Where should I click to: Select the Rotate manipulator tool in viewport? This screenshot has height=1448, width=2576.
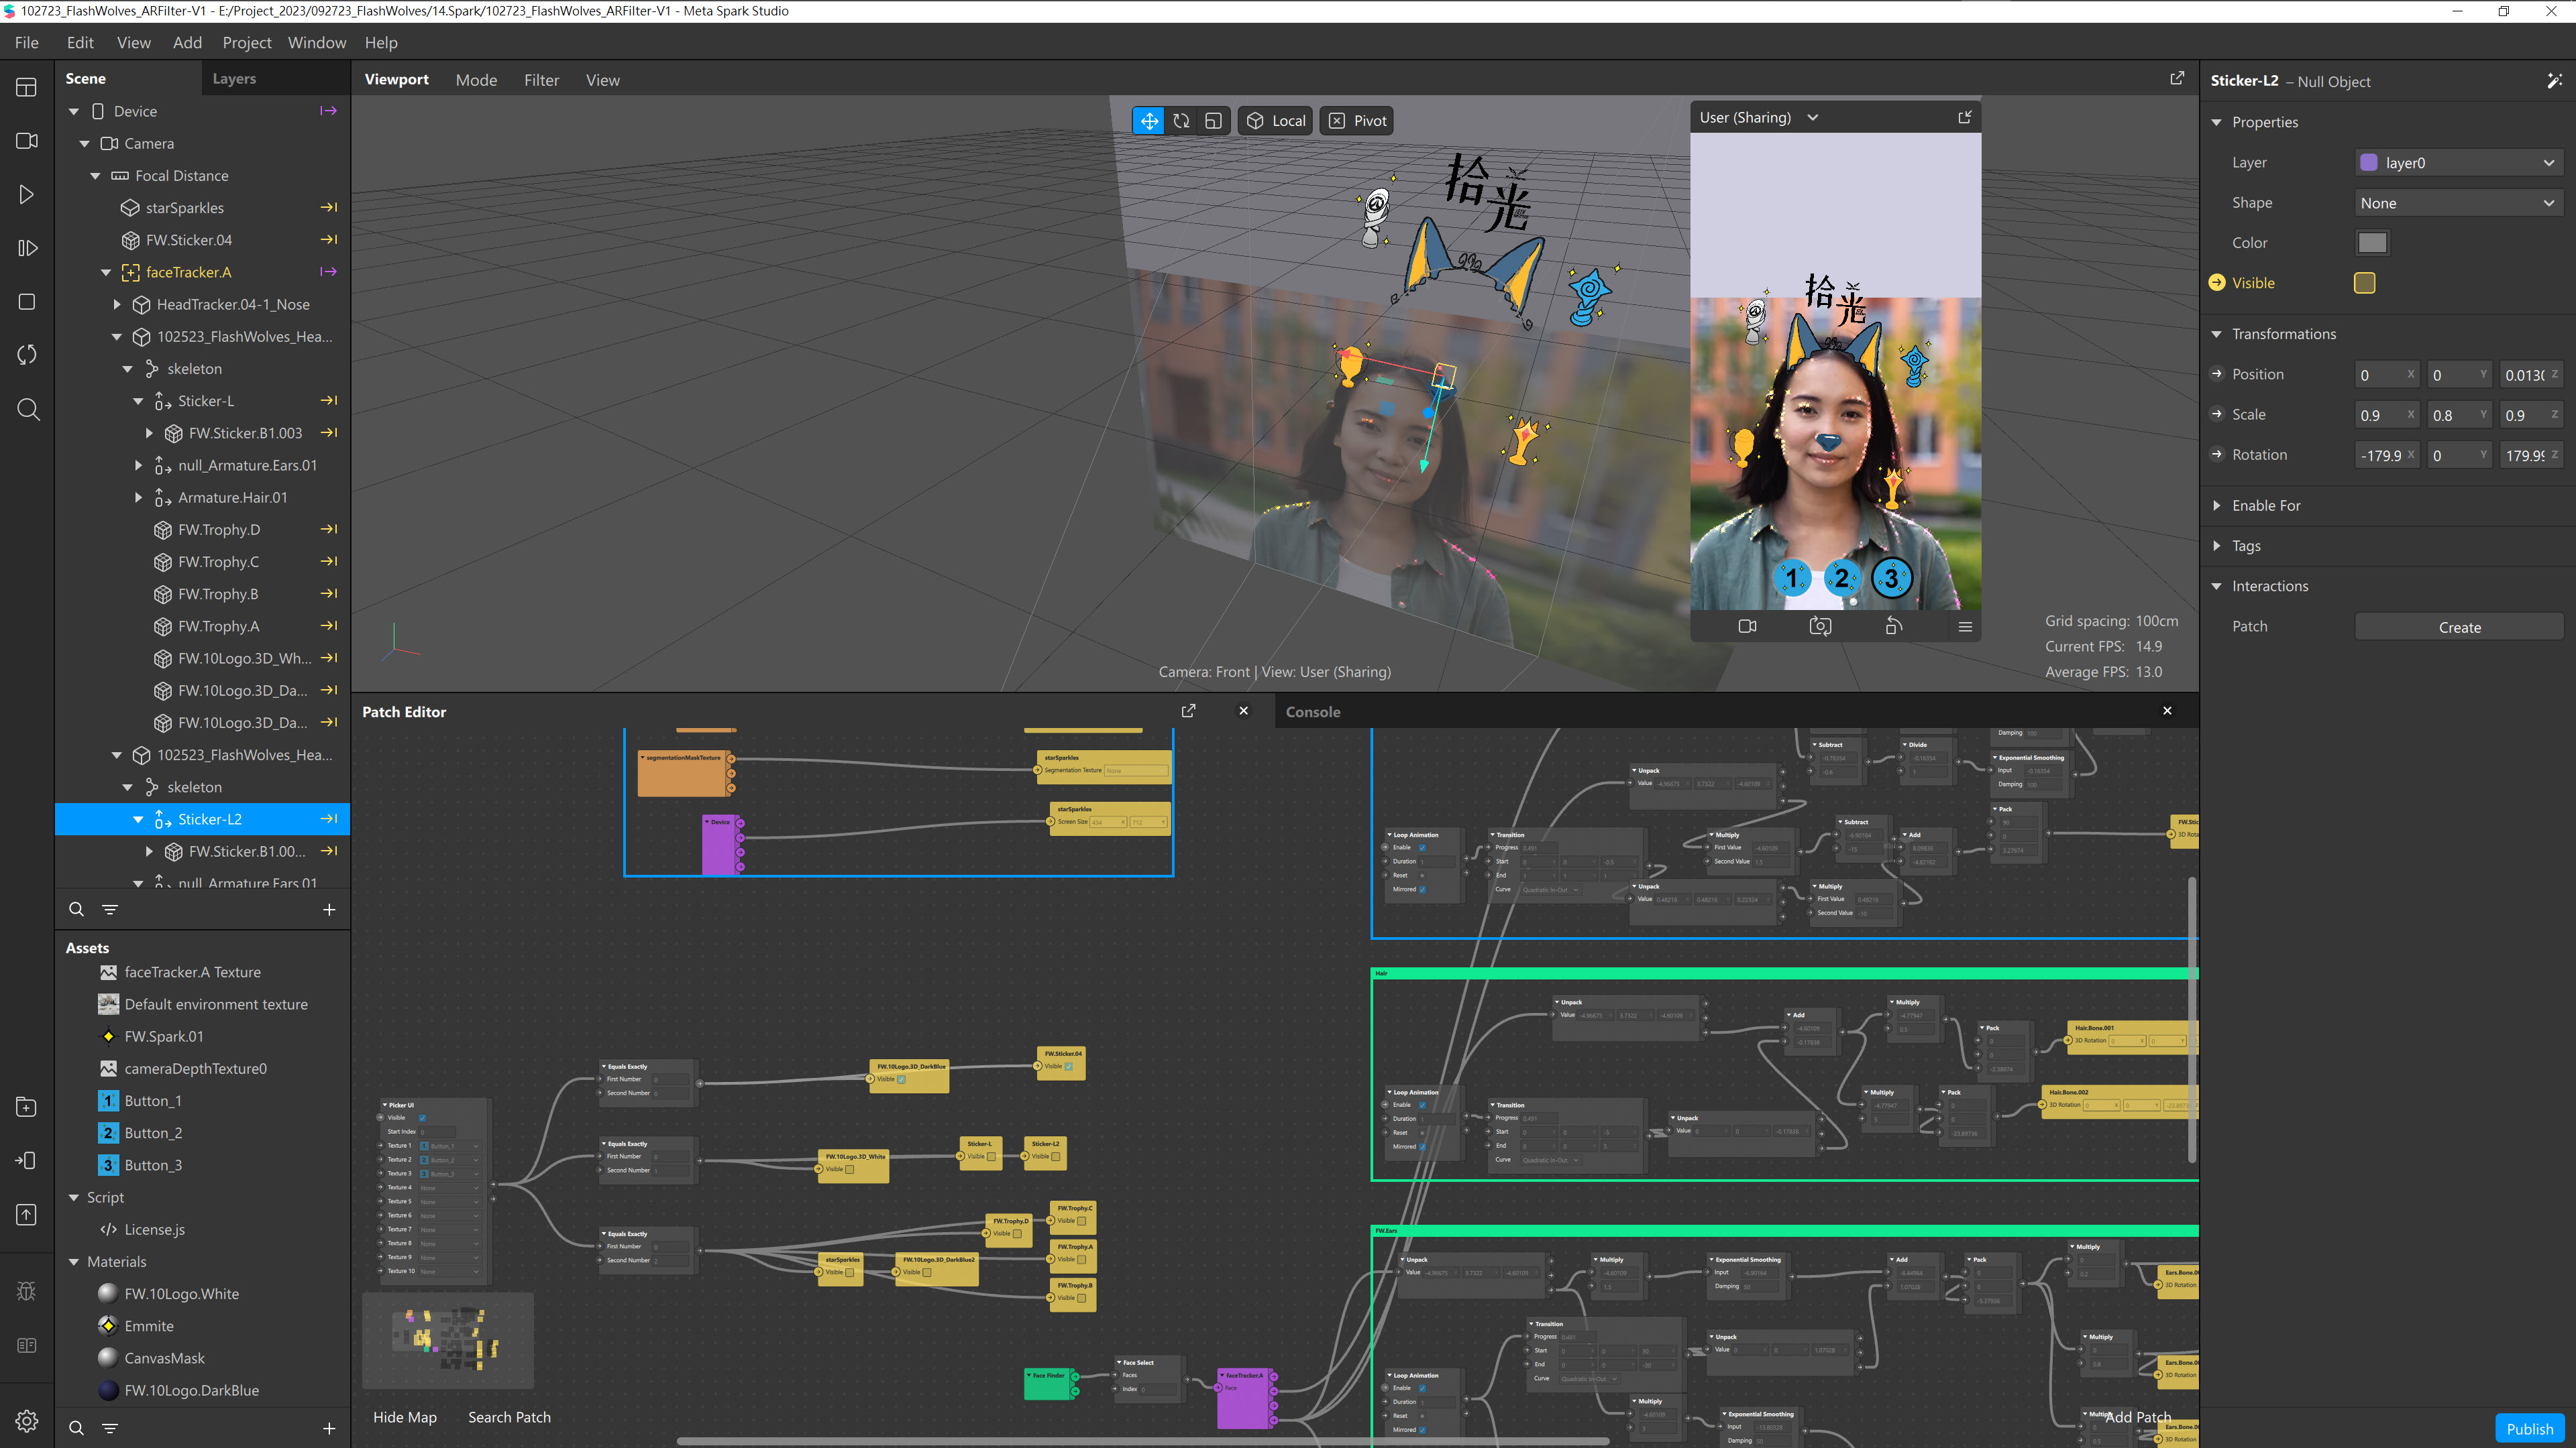tap(1181, 121)
